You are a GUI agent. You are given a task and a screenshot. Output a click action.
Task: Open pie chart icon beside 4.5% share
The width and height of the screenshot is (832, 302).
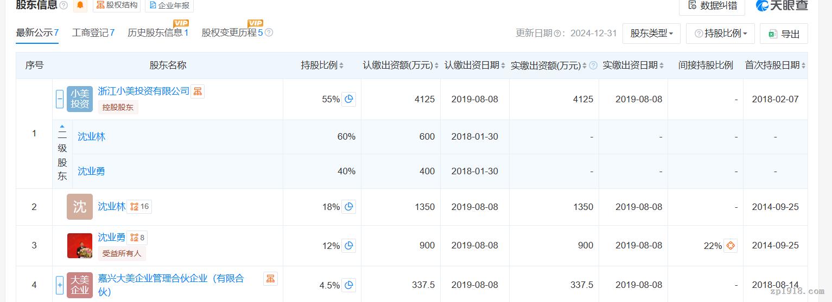(x=349, y=285)
